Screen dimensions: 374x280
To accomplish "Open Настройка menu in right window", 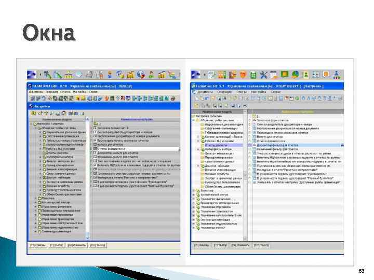I will pyautogui.click(x=258, y=92).
